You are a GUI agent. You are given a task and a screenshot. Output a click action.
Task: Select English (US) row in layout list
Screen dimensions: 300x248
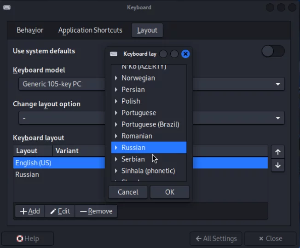[x=33, y=163]
